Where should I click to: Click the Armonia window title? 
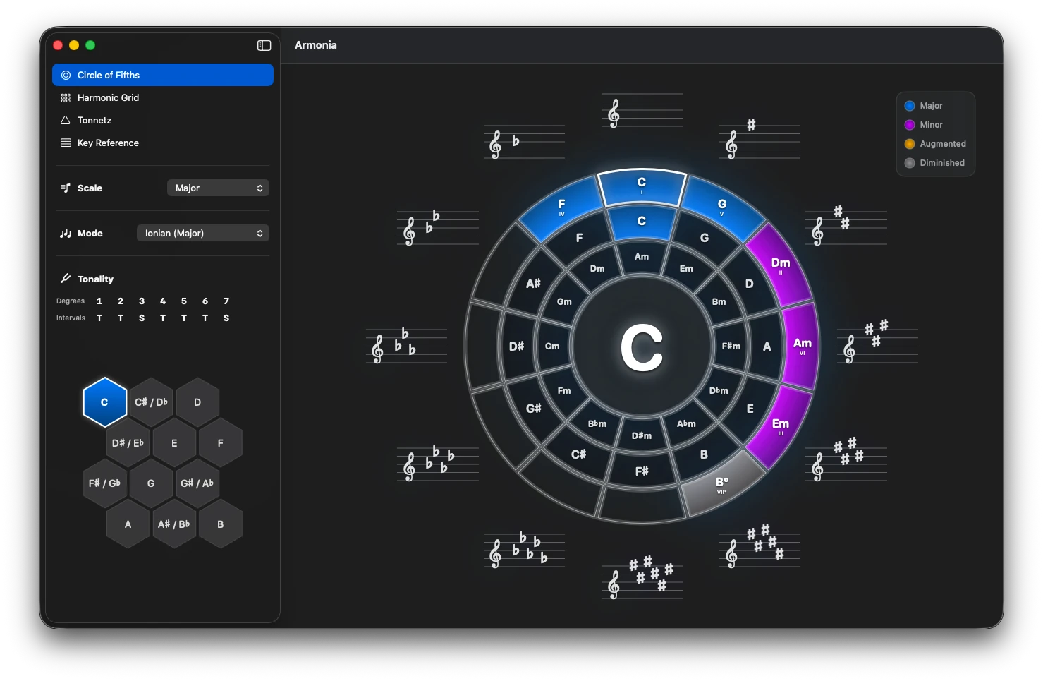click(316, 45)
